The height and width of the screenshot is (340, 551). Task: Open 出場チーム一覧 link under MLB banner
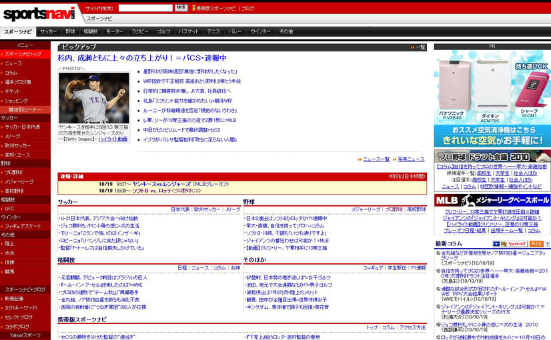click(x=507, y=231)
